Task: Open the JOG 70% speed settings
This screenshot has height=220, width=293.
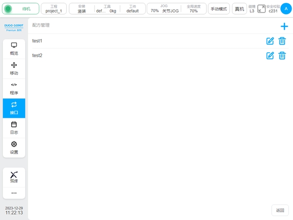Action: tap(164, 9)
